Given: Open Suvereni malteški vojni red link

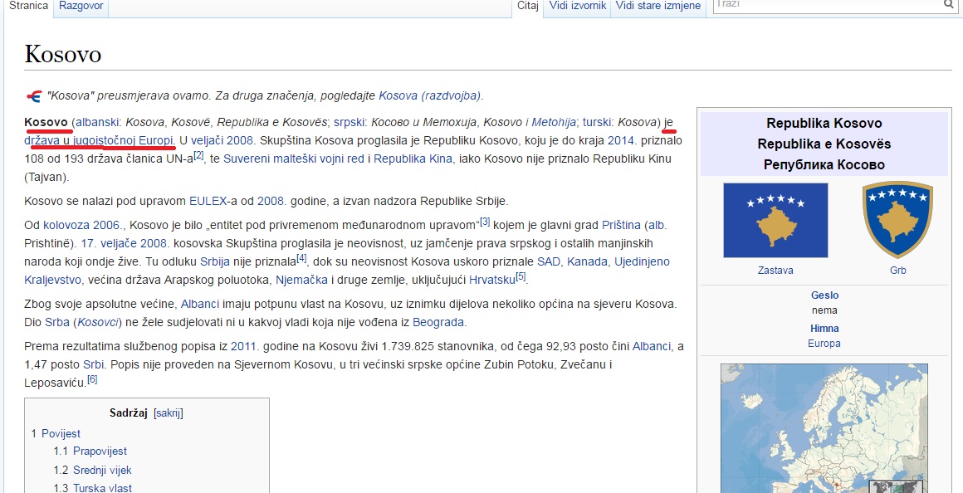Looking at the screenshot, I should click(x=294, y=159).
